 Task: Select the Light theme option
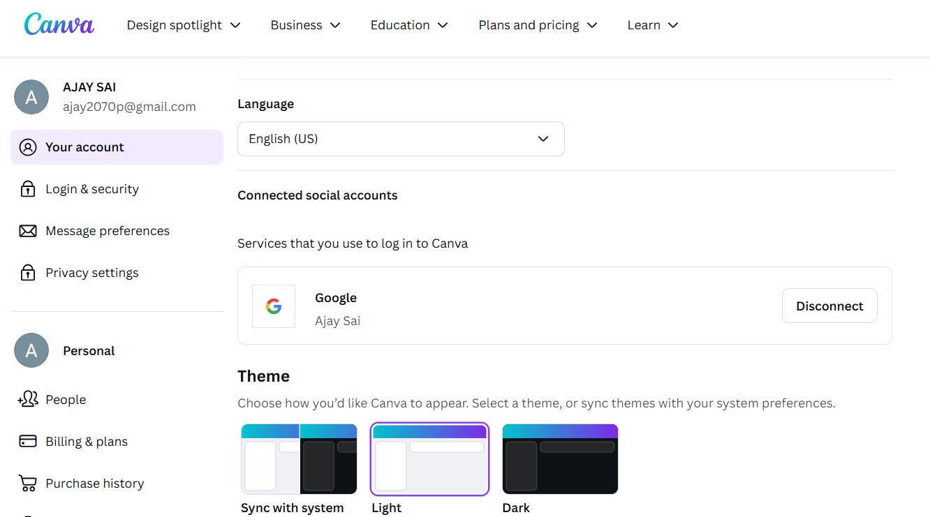429,459
